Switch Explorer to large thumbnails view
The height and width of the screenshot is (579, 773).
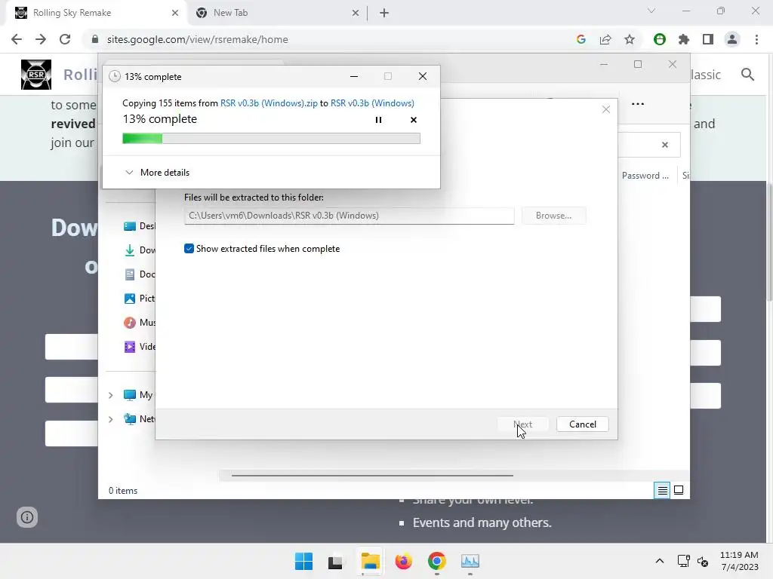click(679, 490)
